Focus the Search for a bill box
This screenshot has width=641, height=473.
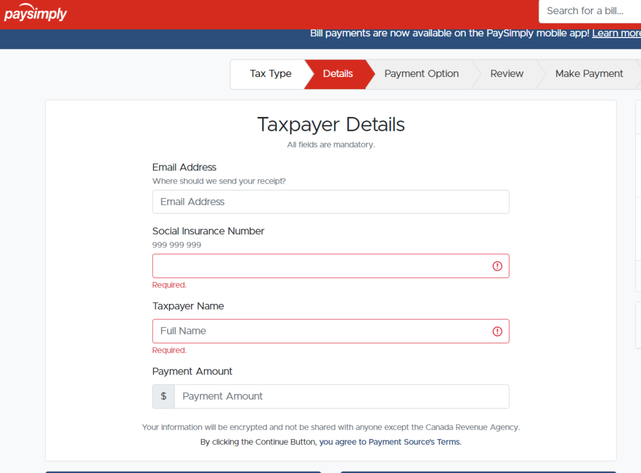click(x=588, y=11)
